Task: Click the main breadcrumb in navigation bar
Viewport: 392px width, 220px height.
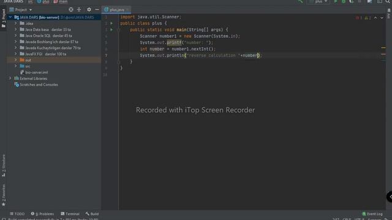Action: 61,1
